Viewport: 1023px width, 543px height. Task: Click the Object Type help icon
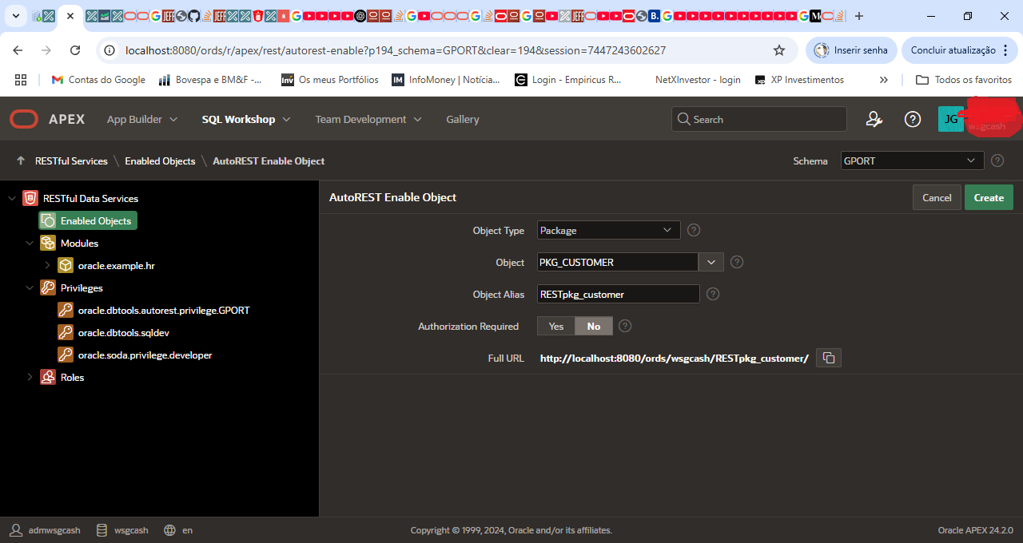click(x=694, y=230)
